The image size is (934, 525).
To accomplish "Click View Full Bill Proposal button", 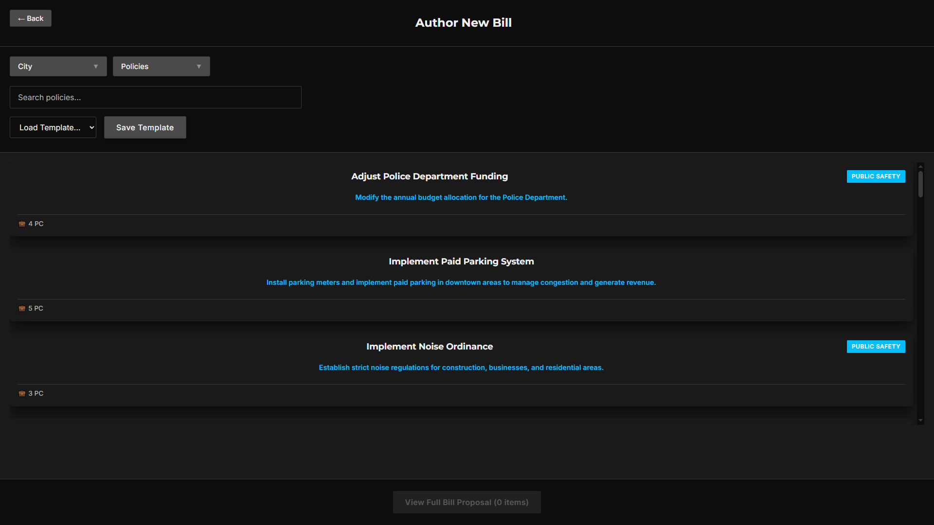I will click(x=467, y=502).
